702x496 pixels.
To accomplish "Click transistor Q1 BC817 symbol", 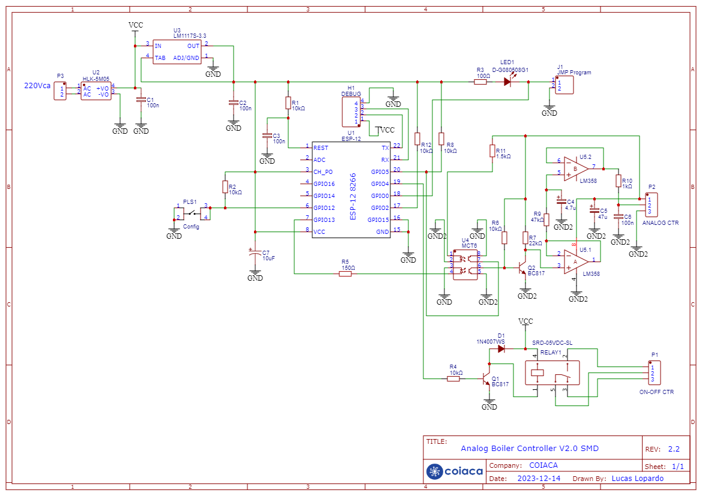I will (x=485, y=378).
